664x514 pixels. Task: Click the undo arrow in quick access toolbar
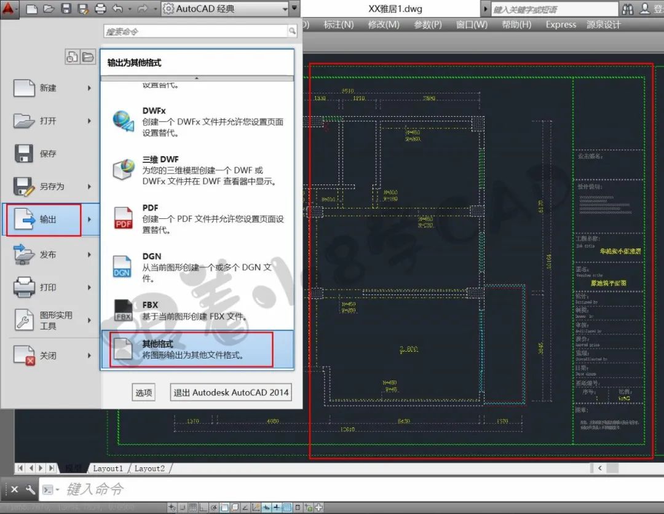[117, 9]
